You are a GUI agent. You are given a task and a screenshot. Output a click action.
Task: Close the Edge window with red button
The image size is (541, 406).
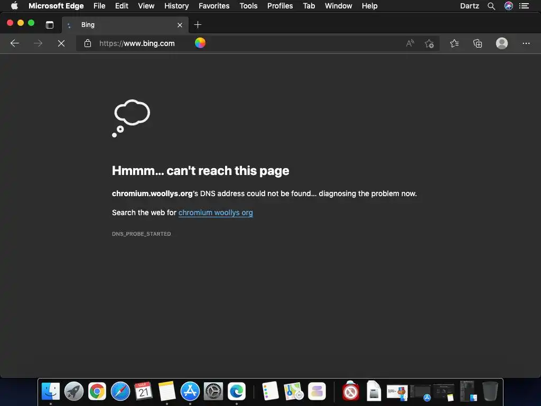click(x=10, y=23)
